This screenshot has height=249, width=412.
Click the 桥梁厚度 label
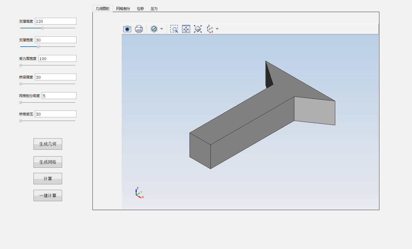point(26,77)
